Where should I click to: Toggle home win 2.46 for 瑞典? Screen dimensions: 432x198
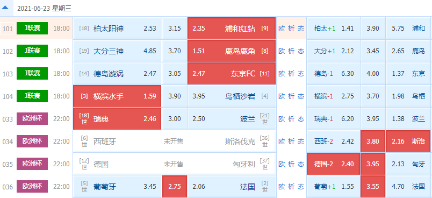(117, 119)
